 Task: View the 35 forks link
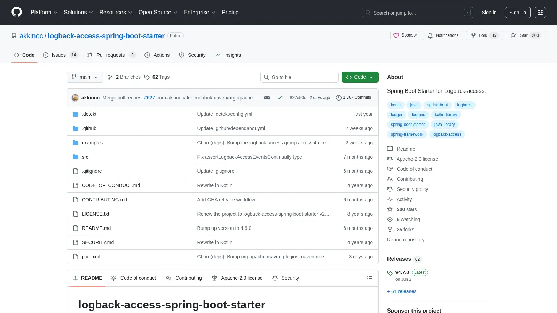click(401, 230)
